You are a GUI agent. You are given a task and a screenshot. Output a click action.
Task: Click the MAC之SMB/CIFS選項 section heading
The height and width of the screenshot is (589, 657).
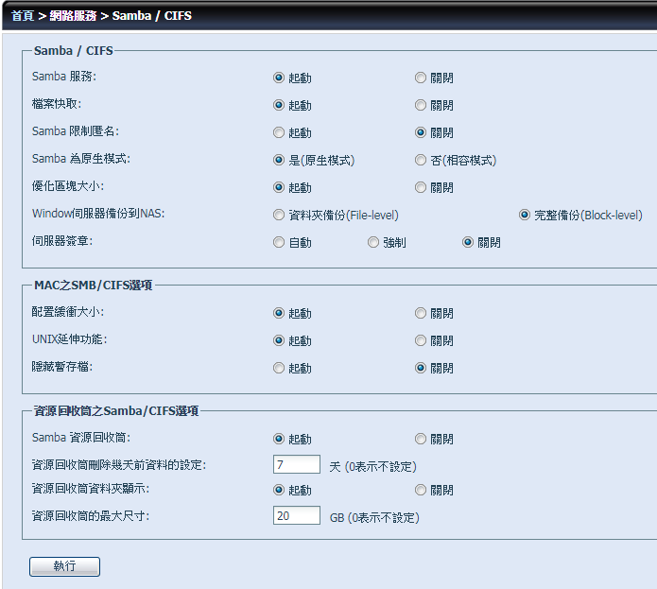point(93,286)
